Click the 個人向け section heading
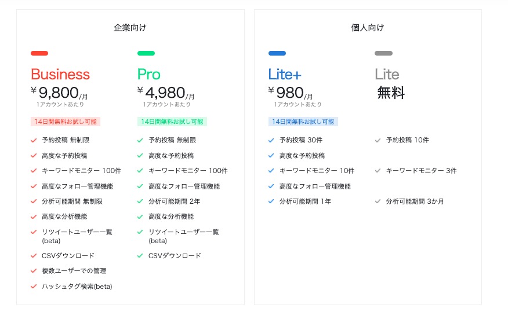The height and width of the screenshot is (319, 508). pyautogui.click(x=368, y=28)
